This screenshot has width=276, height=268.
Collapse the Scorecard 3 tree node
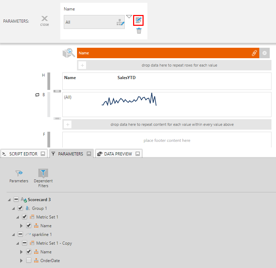tap(9, 200)
